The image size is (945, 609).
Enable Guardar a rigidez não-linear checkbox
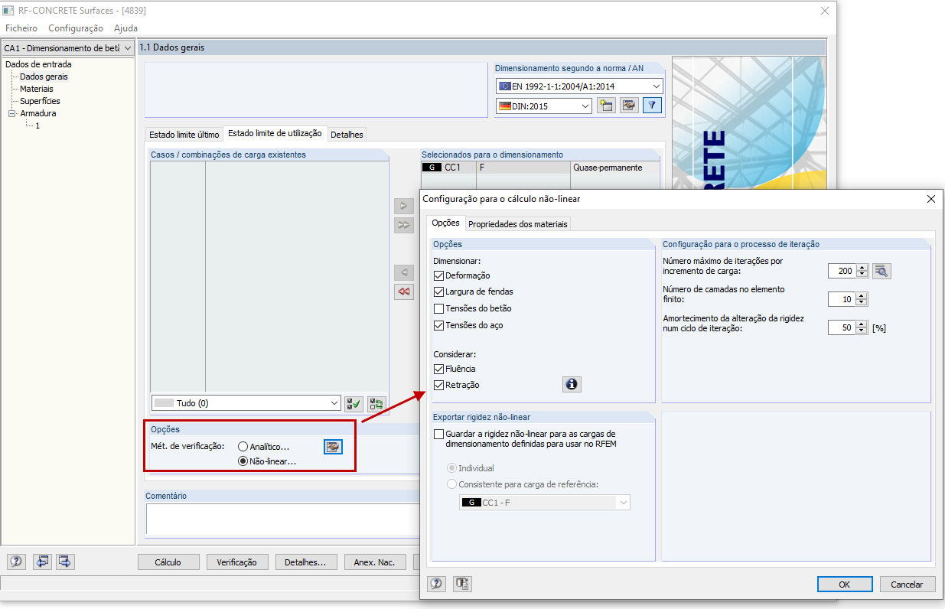438,434
